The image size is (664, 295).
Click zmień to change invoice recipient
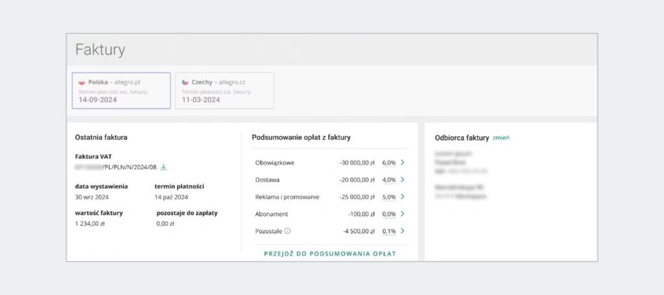pyautogui.click(x=501, y=137)
